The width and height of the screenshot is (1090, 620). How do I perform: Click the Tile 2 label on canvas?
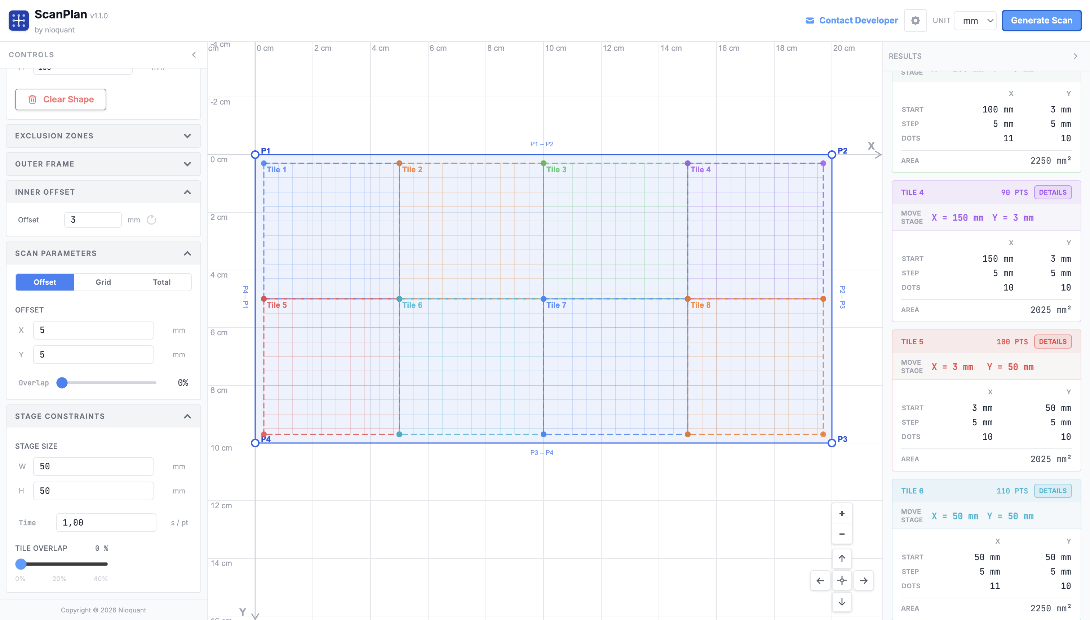click(x=412, y=169)
